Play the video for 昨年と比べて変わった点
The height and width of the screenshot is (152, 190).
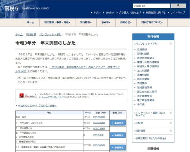[118, 123]
